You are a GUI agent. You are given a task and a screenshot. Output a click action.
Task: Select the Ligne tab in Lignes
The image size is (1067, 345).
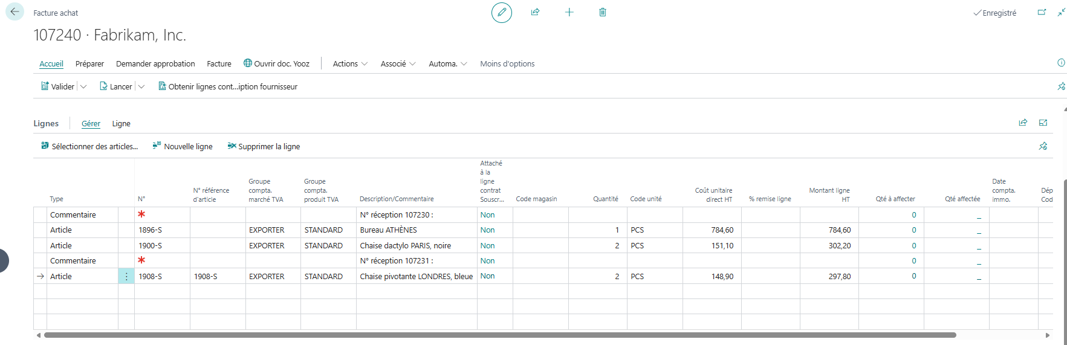(x=121, y=124)
